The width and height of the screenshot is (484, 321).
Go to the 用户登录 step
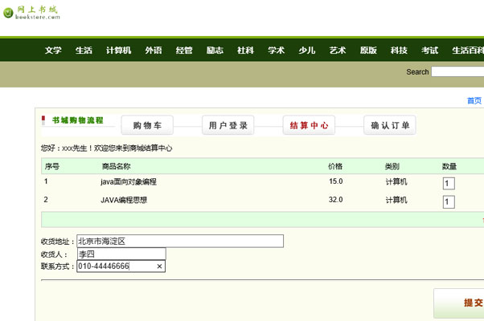[228, 125]
